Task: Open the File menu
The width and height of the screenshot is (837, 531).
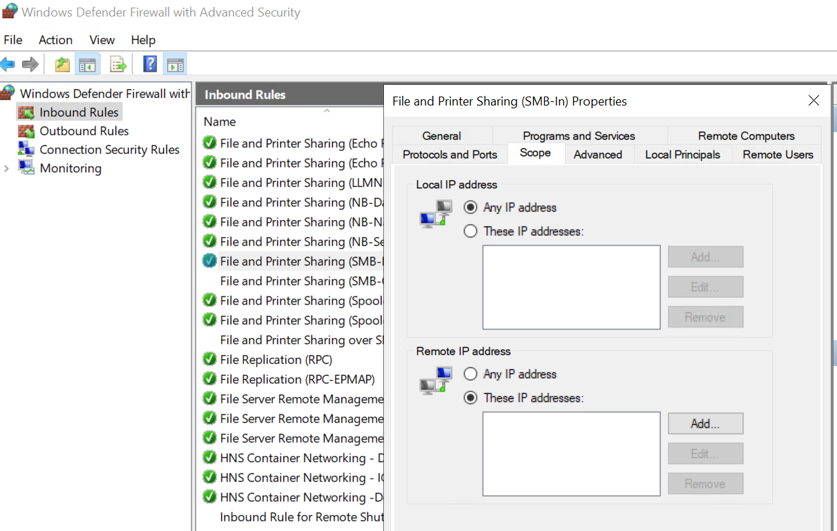Action: 13,40
